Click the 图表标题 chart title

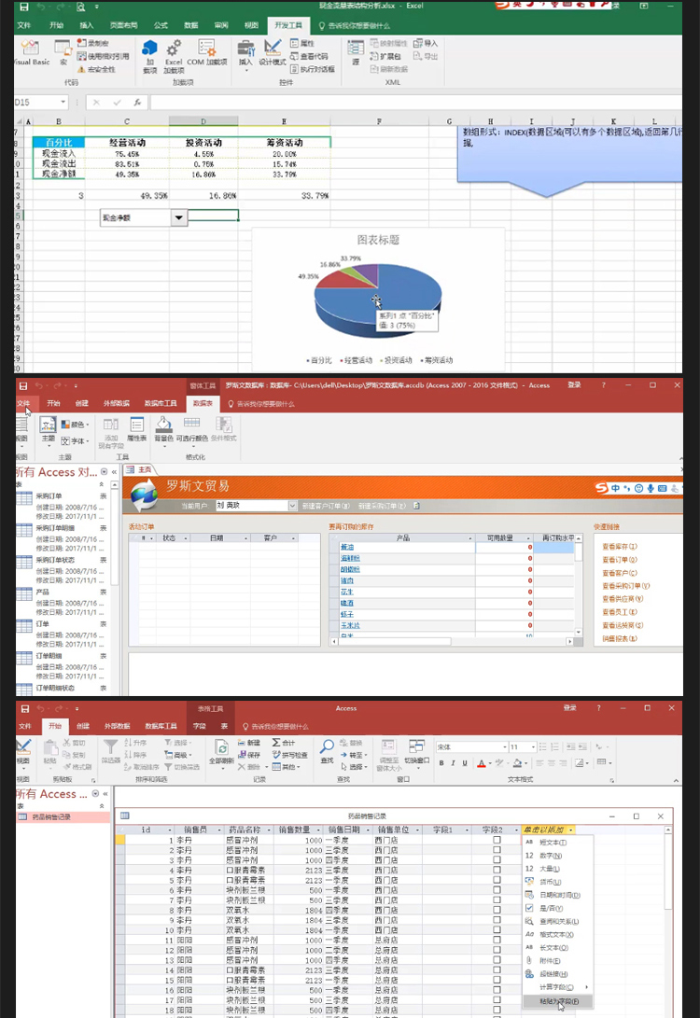(x=378, y=240)
